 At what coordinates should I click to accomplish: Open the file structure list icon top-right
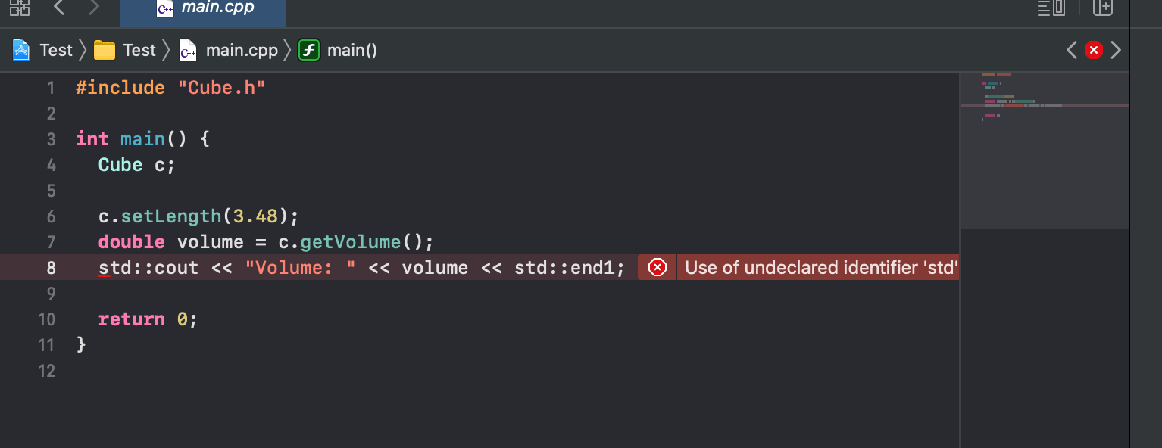(x=1052, y=8)
